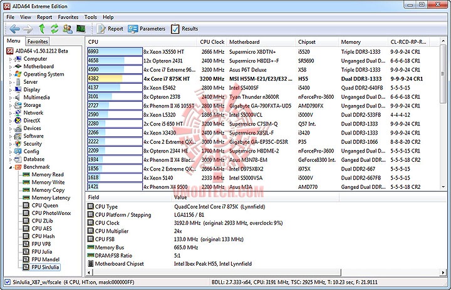451x290 pixels.
Task: Refresh results with the green refresh icon
Action: [54, 29]
